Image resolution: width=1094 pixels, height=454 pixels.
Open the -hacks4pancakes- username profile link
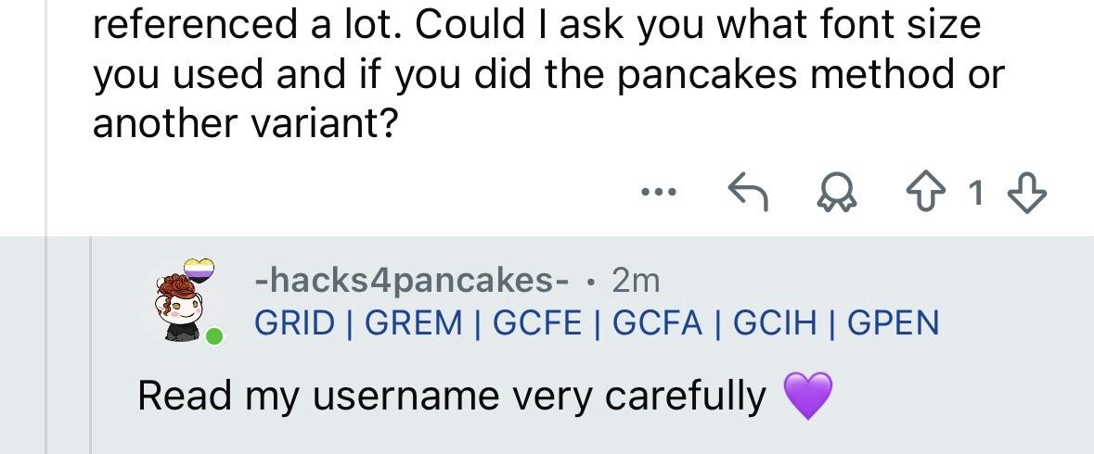click(x=412, y=279)
